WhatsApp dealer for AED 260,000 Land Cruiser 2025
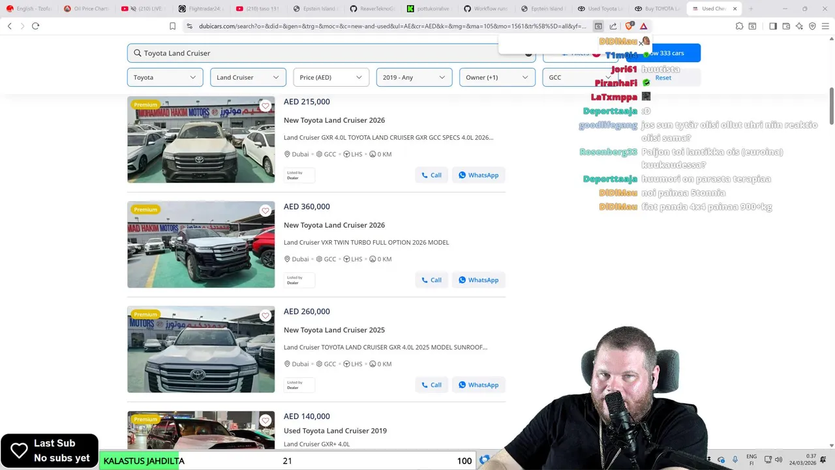835x470 pixels. 478,384
